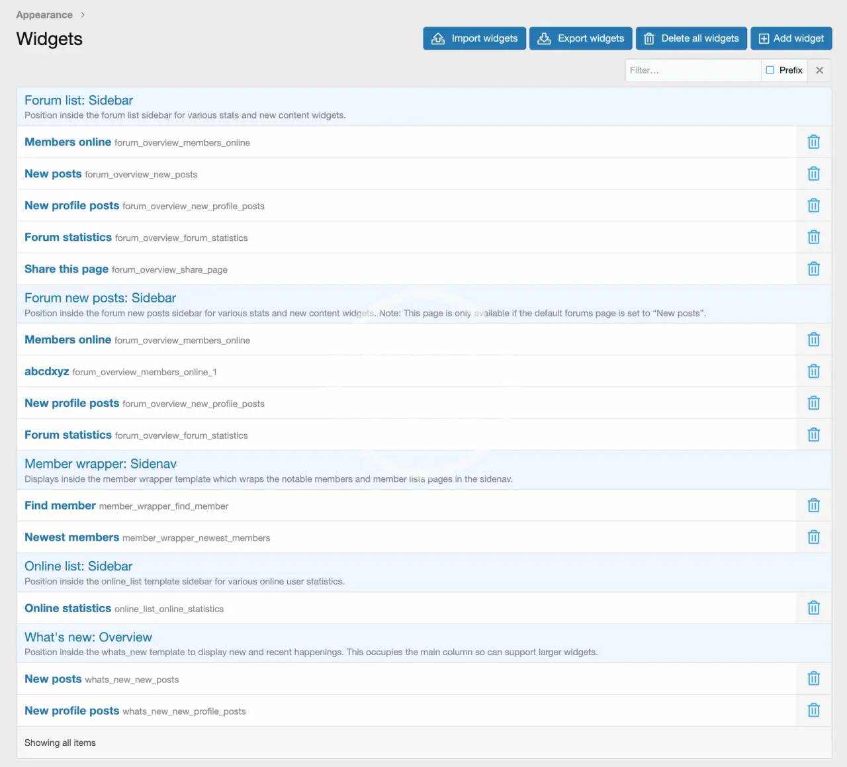847x767 pixels.
Task: Clear the filter with the X icon
Action: pyautogui.click(x=819, y=70)
